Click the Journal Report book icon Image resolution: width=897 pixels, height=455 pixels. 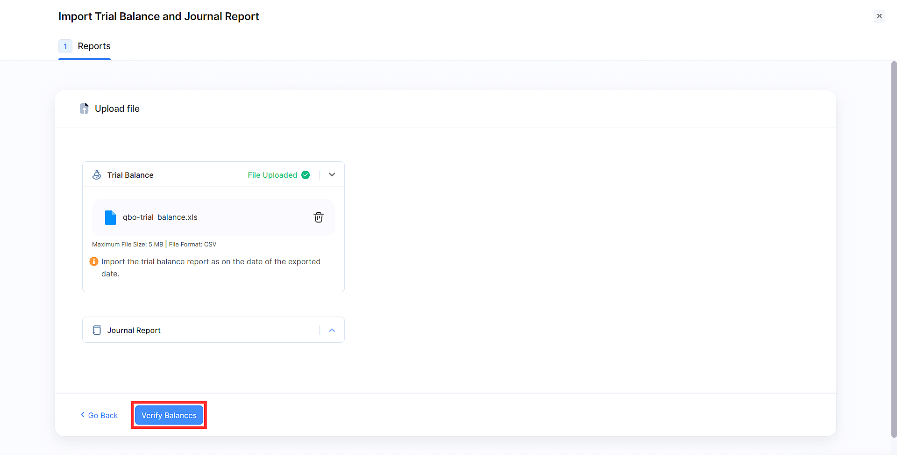[x=97, y=330]
